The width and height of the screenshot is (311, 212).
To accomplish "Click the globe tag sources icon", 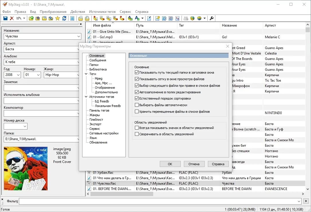I will [x=192, y=18].
